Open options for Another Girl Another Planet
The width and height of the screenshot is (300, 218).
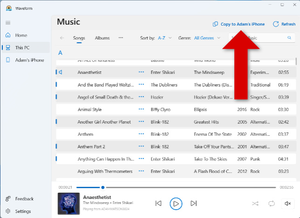141,121
